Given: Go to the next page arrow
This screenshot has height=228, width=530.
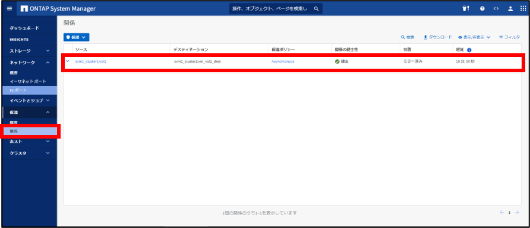Looking at the screenshot, I should (x=517, y=213).
